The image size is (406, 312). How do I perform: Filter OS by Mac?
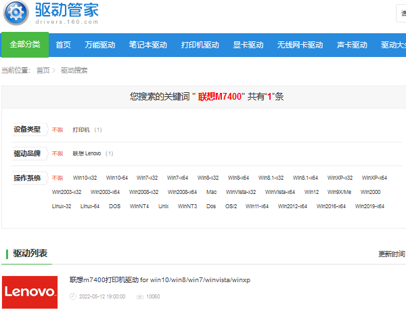(211, 192)
